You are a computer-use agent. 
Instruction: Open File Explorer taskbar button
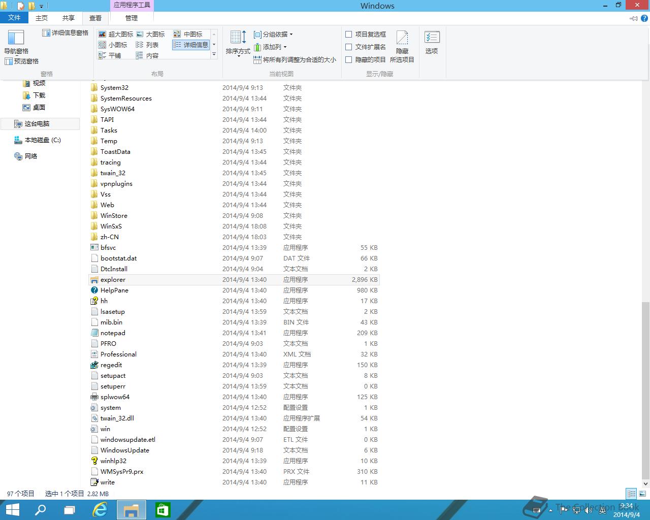click(x=132, y=510)
